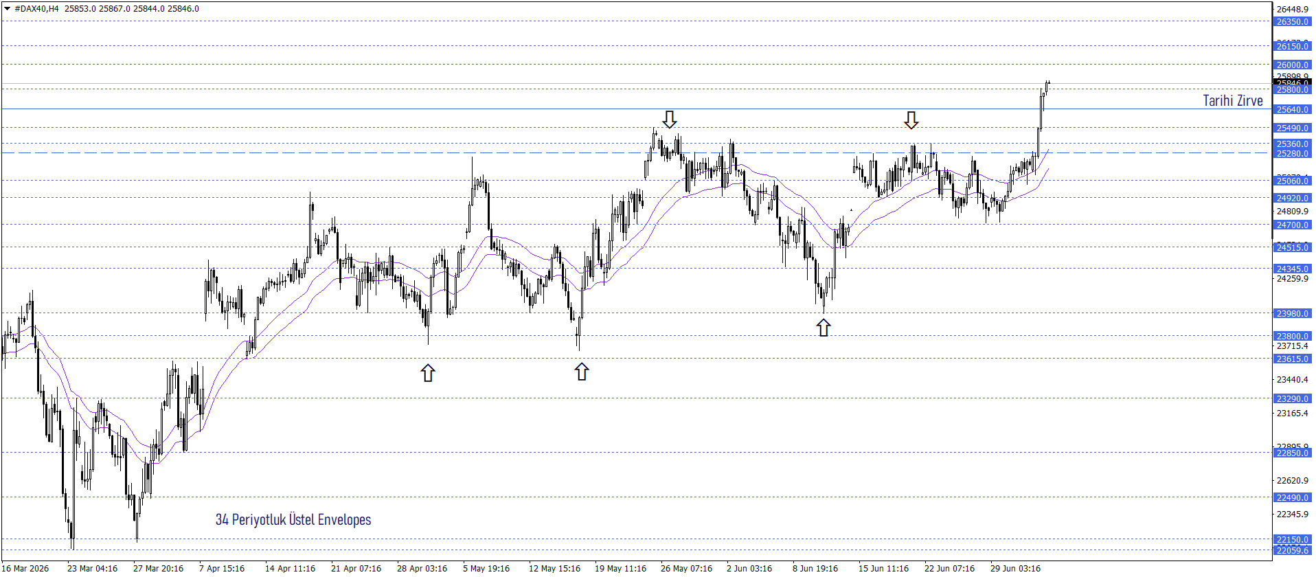Click the 23165.4 value on price scale
Viewport: 1316px width, 577px height.
[1293, 414]
